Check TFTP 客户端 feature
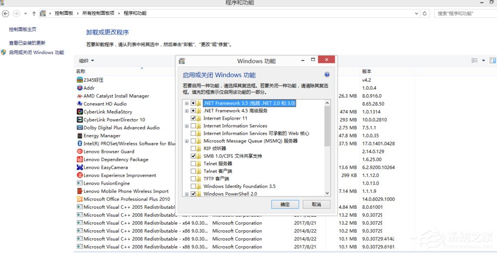This screenshot has height=253, width=497. pos(193,179)
